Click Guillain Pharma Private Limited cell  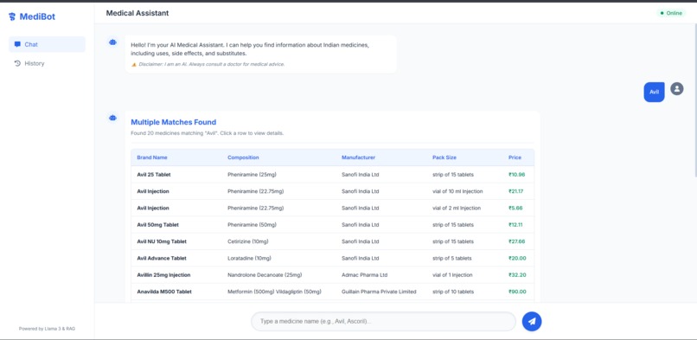click(x=379, y=292)
